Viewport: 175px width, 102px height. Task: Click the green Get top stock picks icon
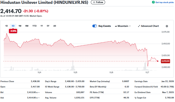click(153, 2)
